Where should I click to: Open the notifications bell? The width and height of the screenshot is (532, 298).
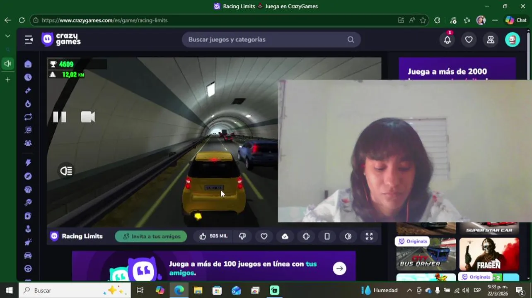click(447, 40)
